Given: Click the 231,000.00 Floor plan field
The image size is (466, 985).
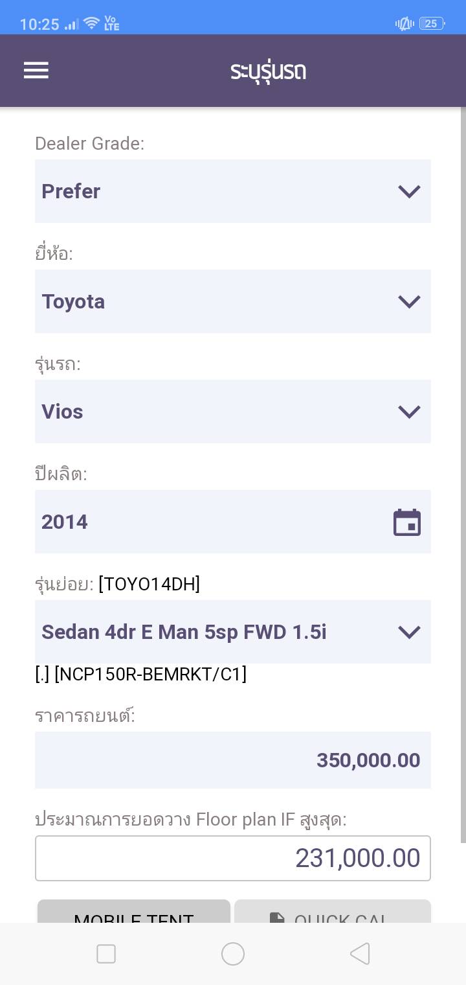Looking at the screenshot, I should click(x=233, y=858).
